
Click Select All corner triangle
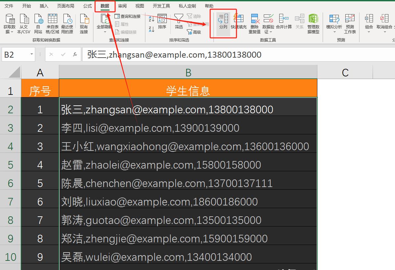[x=14, y=72]
